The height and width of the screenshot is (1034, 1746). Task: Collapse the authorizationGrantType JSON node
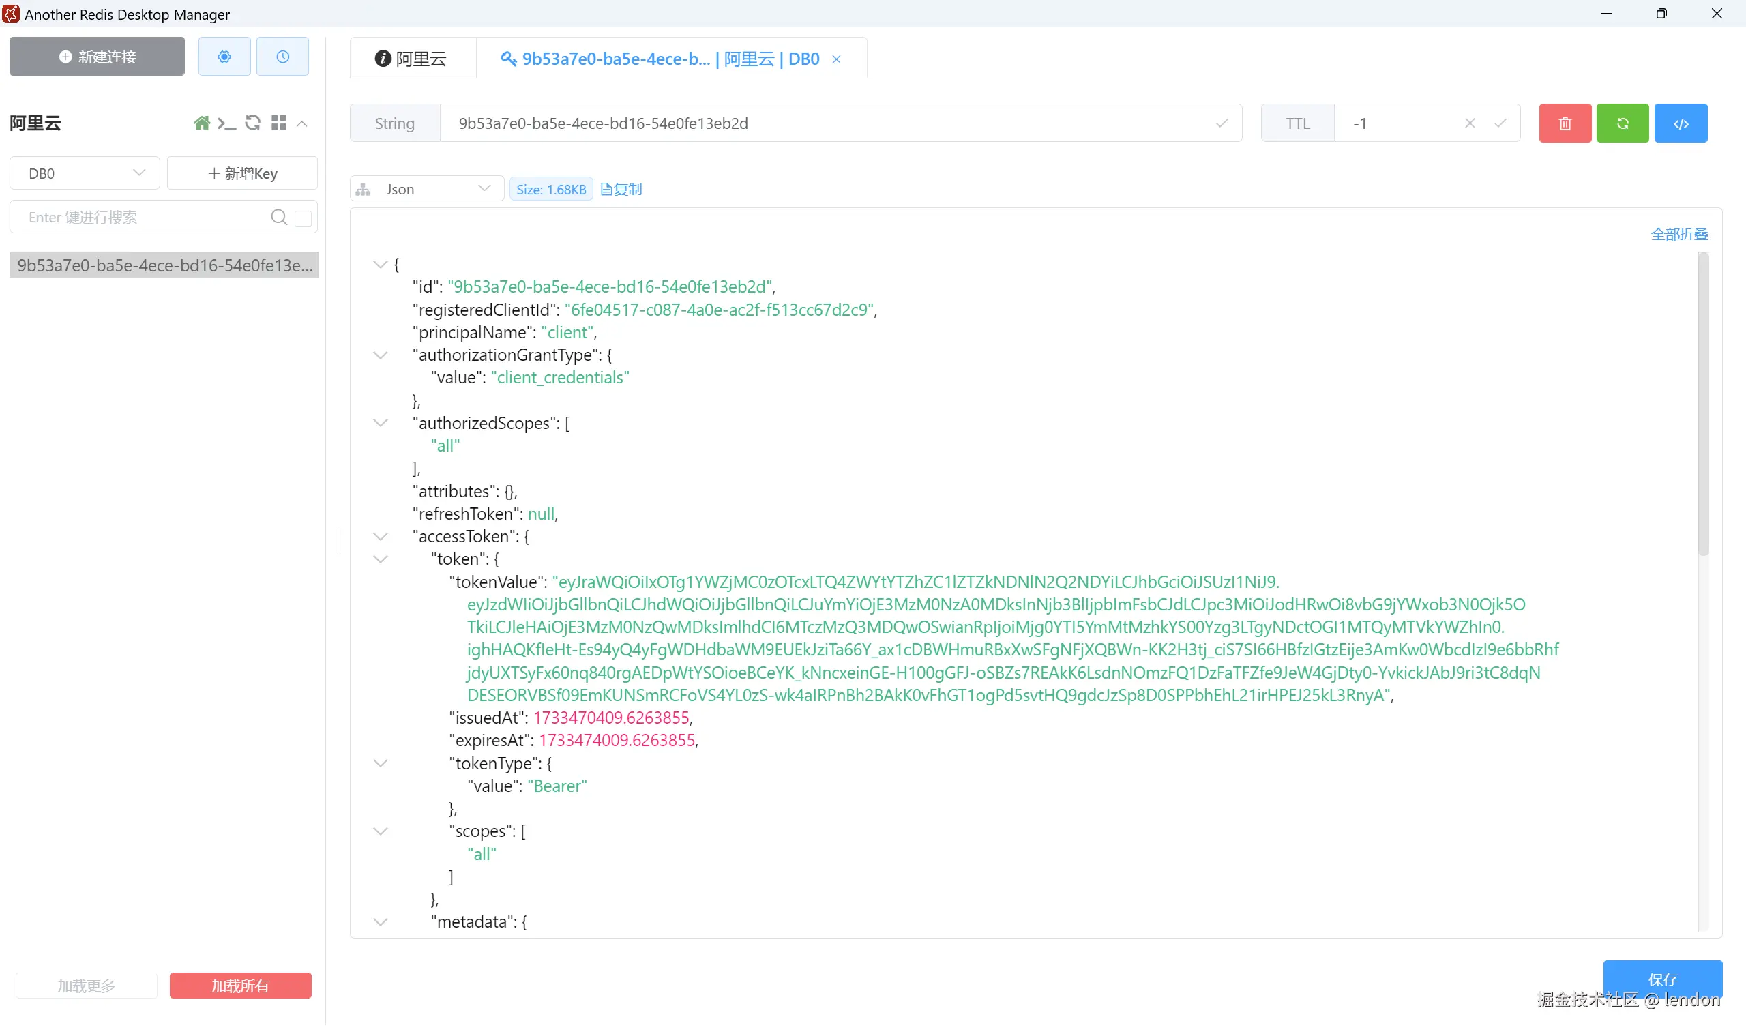381,355
